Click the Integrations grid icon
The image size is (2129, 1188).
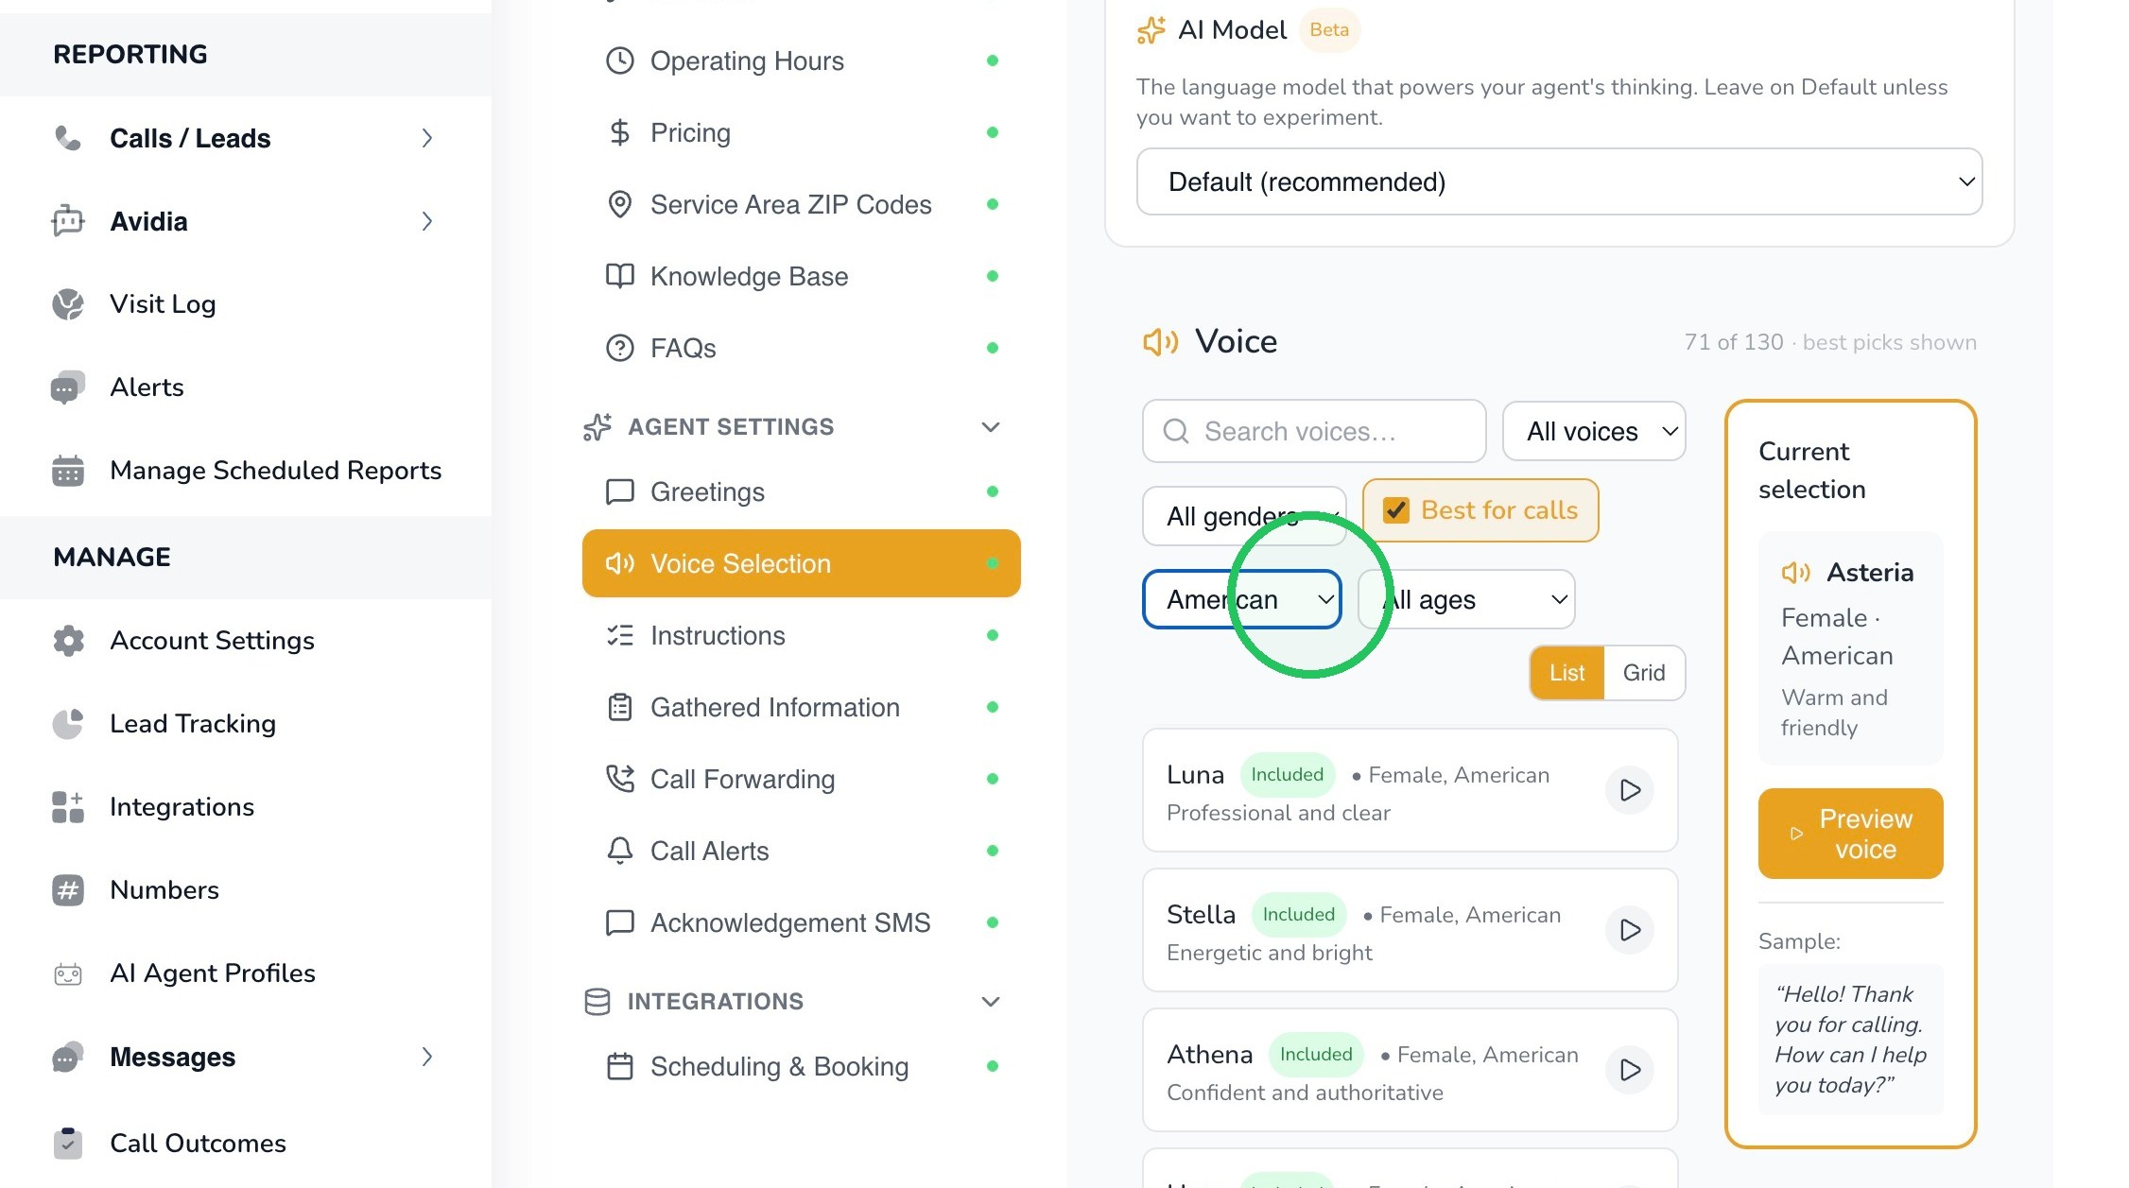[x=68, y=807]
